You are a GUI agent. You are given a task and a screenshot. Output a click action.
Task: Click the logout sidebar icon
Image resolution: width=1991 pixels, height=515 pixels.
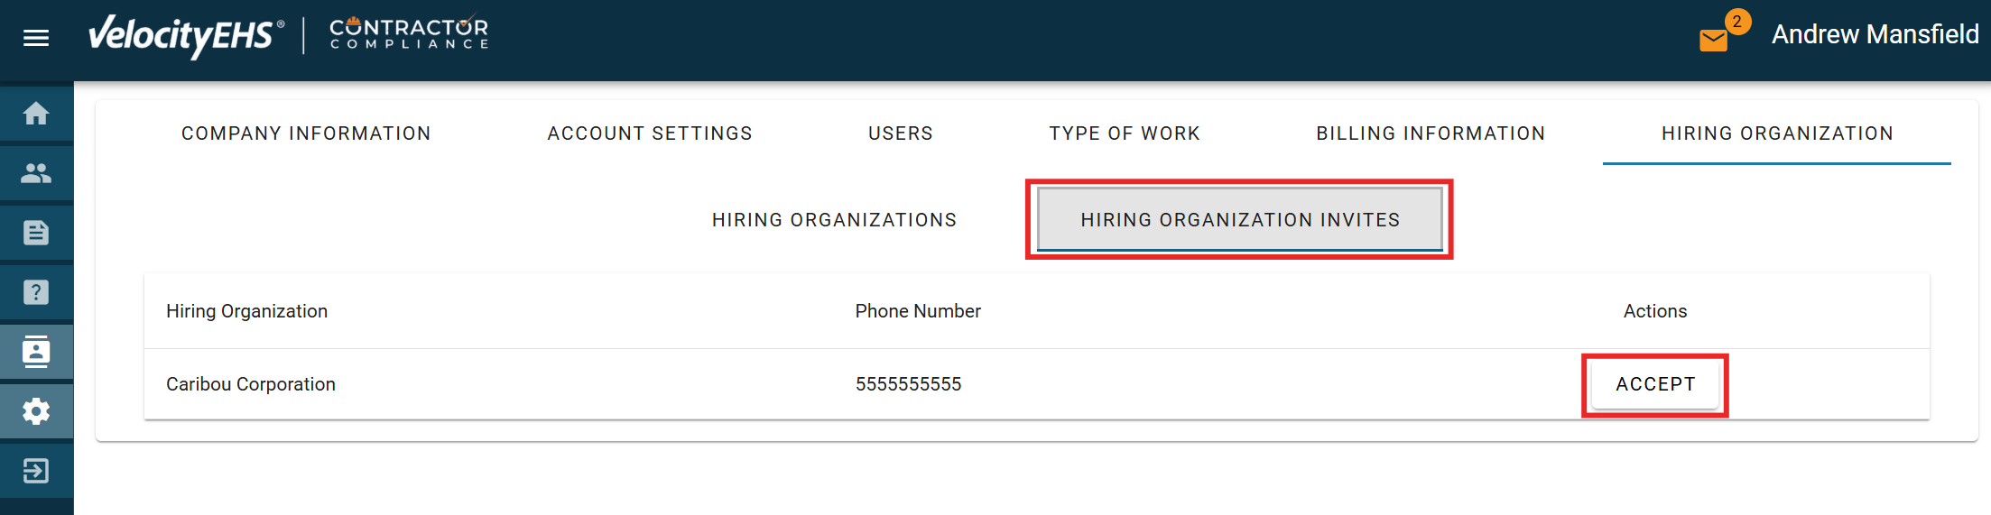(36, 471)
